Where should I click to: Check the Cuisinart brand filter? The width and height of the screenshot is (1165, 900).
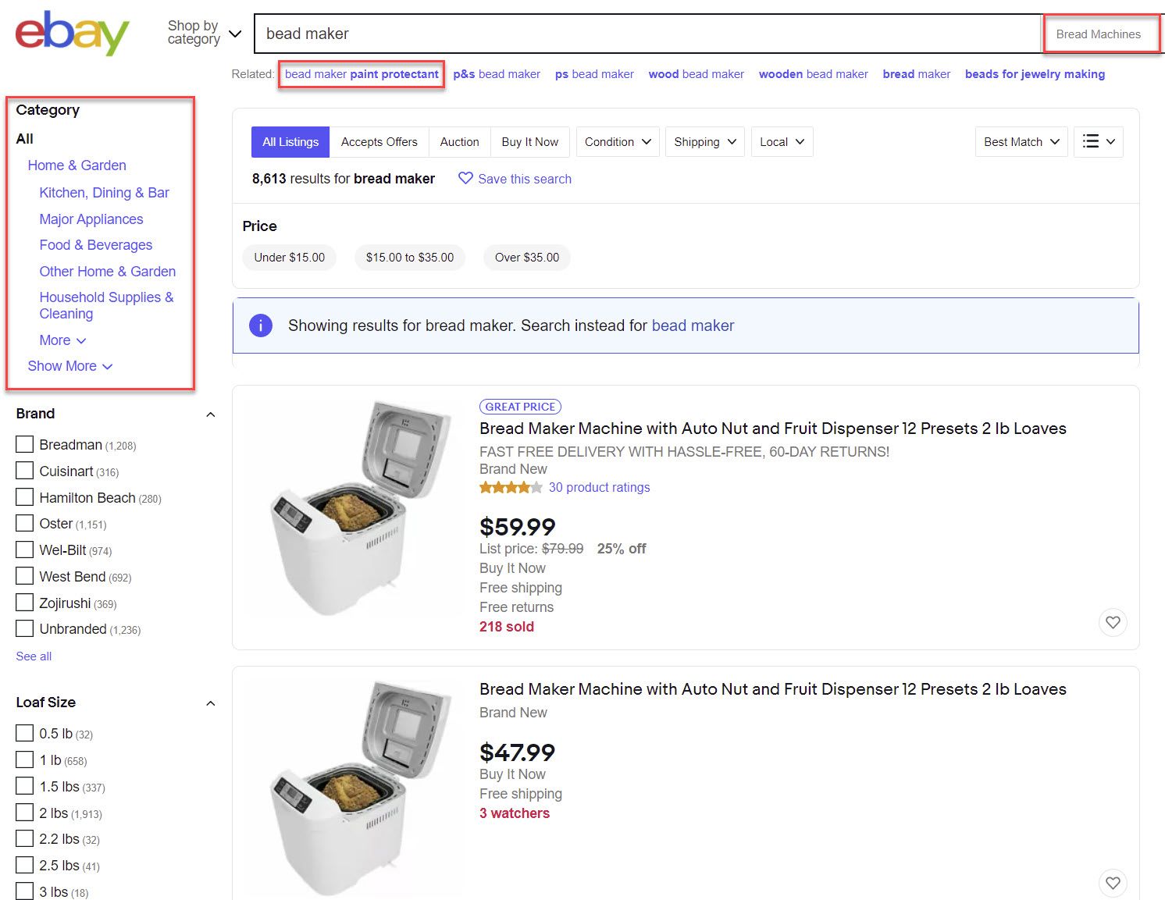[25, 471]
